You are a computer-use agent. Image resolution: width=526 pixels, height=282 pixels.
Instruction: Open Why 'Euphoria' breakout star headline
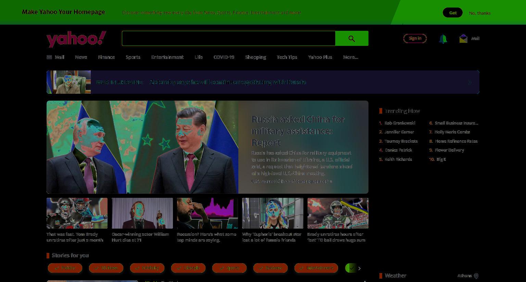272,237
